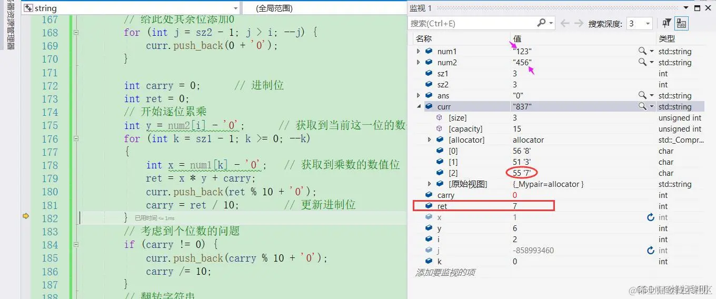Click the property icon beside [capacity]
Image resolution: width=716 pixels, height=299 pixels.
(x=439, y=129)
